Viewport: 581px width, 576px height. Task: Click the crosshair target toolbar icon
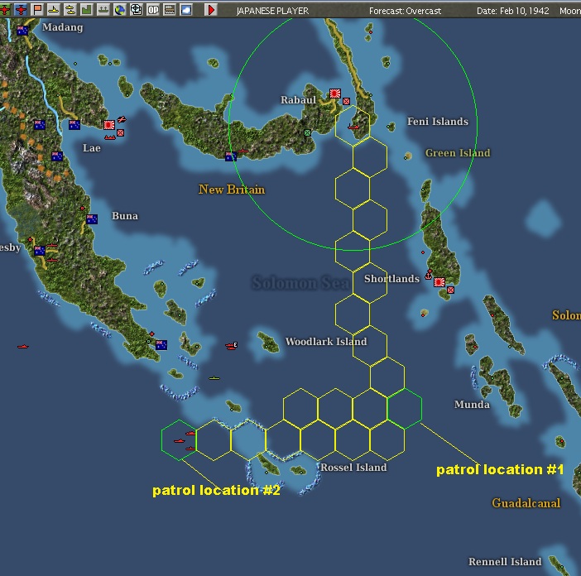[136, 10]
